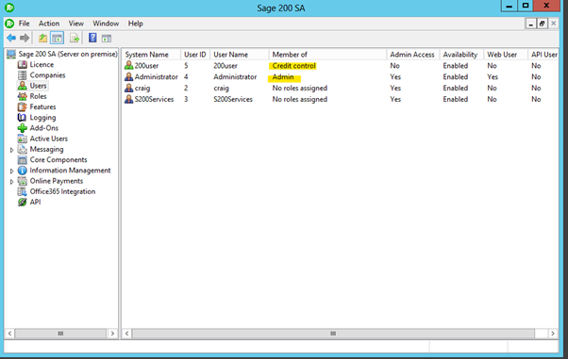Select the Information Management tree node
Viewport: 568px width, 359px height.
pos(70,171)
